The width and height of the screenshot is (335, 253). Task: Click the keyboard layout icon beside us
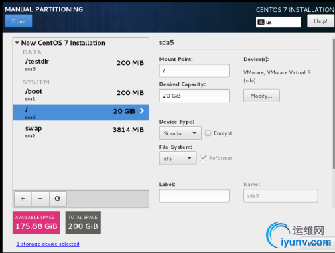pyautogui.click(x=261, y=22)
